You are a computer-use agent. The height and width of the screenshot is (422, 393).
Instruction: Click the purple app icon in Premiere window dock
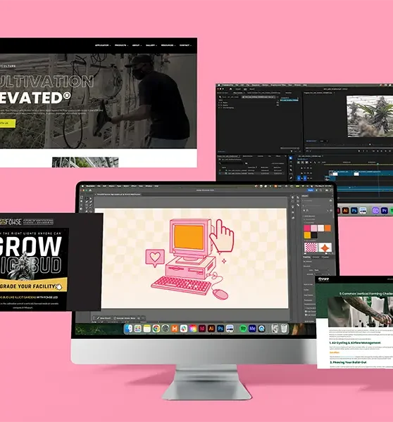[x=376, y=211]
